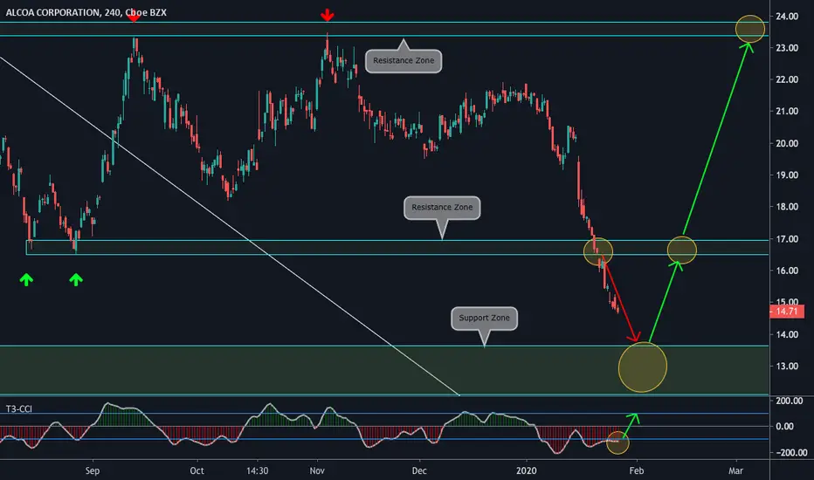Screen dimensions: 814x480
Task: Click the red 14.71 current price label
Action: pyautogui.click(x=786, y=312)
